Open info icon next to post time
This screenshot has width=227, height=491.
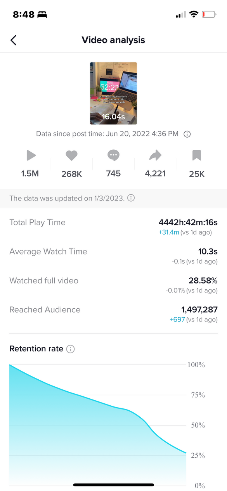click(187, 134)
